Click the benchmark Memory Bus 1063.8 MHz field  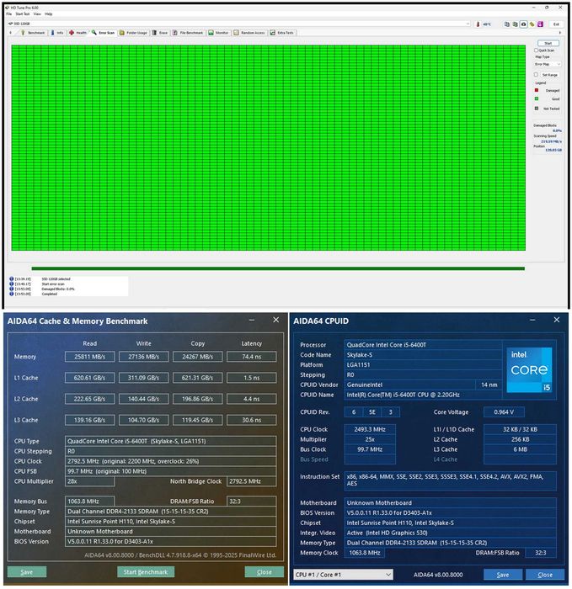[x=89, y=501]
